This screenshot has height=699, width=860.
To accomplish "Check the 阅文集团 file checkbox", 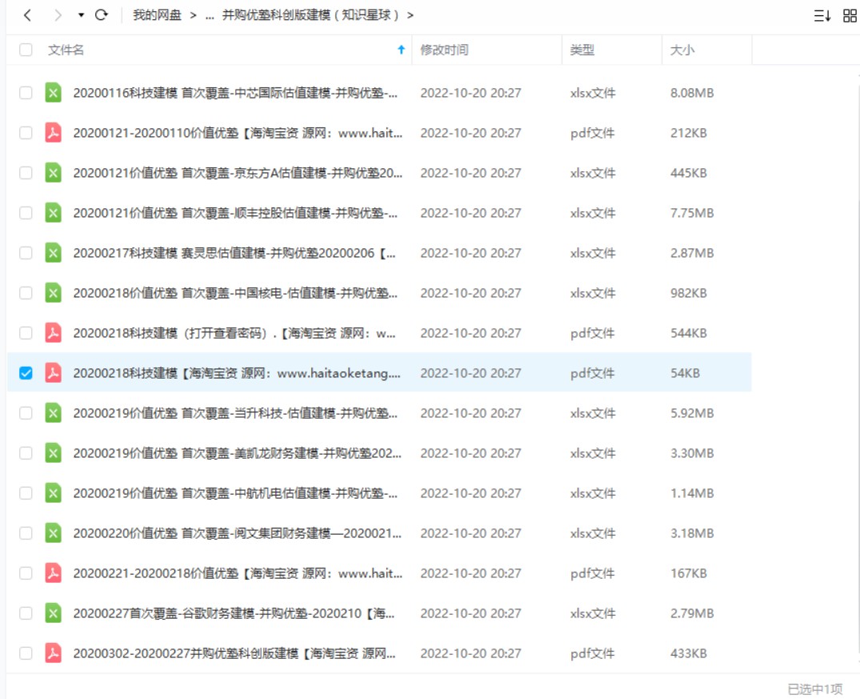I will [26, 533].
